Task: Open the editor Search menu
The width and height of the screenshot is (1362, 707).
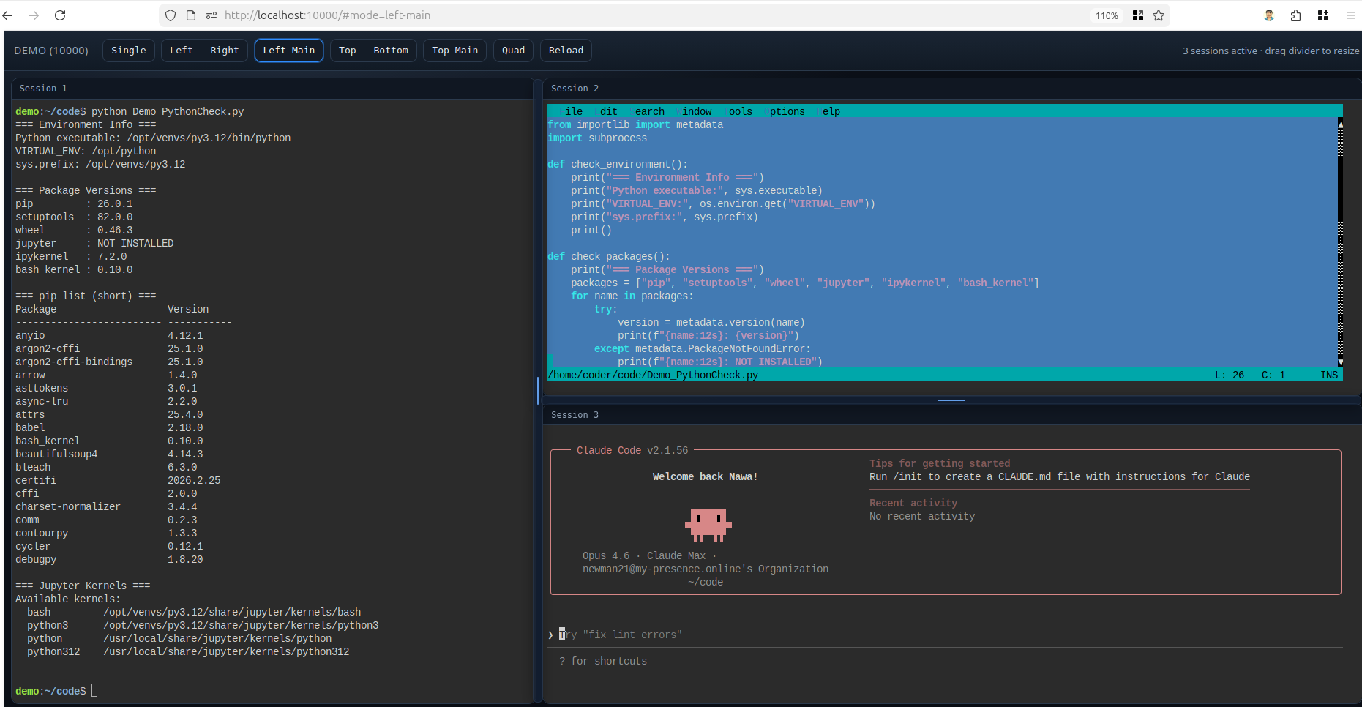Action: pos(647,111)
